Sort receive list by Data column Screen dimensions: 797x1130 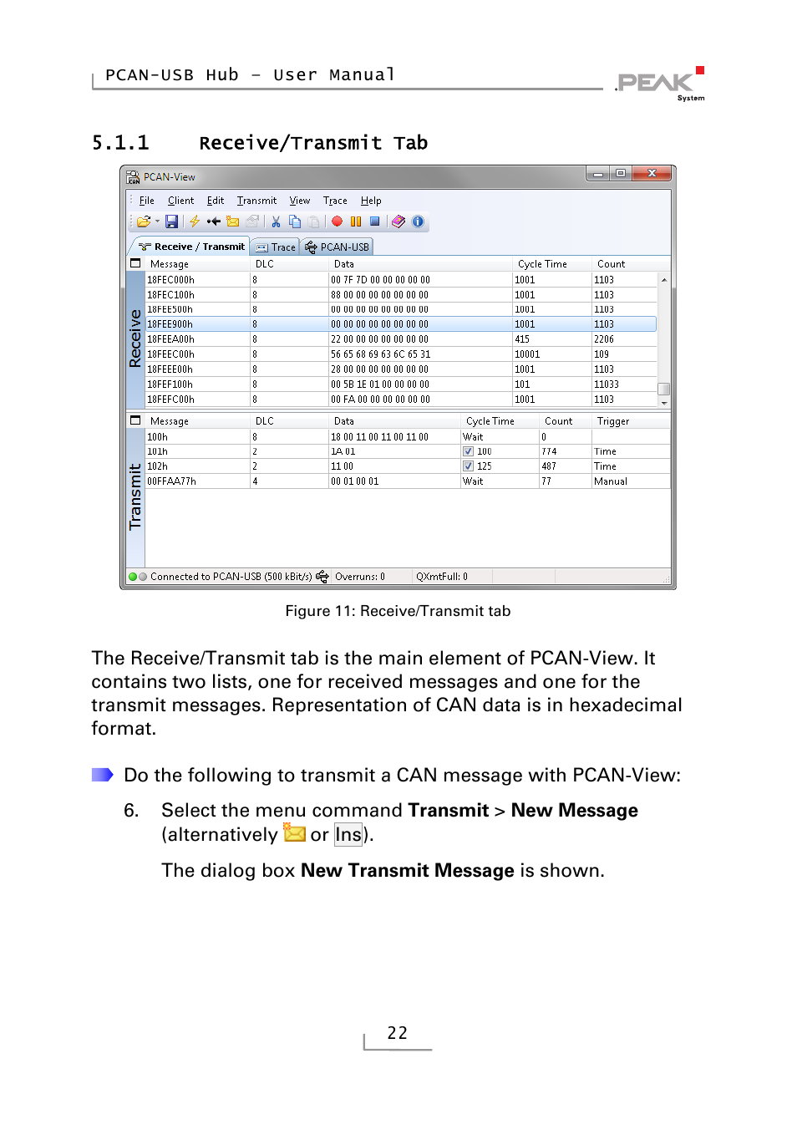[420, 264]
